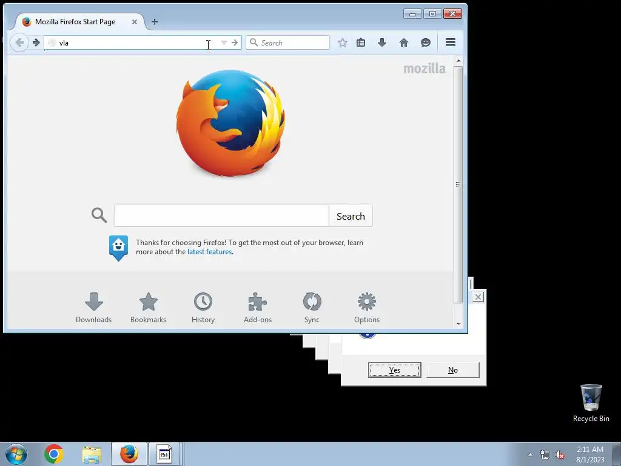Open Downloads from the start page shortcuts
This screenshot has width=621, height=466.
[93, 308]
